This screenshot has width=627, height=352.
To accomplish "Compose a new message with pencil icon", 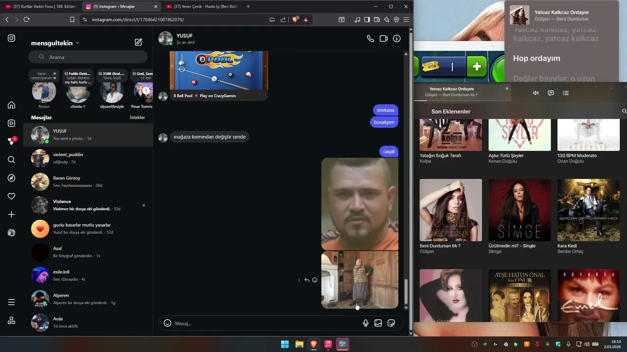I will pos(139,43).
